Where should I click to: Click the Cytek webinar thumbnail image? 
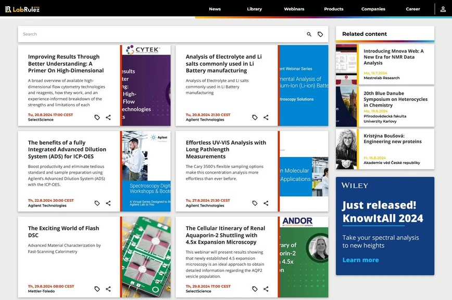click(146, 85)
